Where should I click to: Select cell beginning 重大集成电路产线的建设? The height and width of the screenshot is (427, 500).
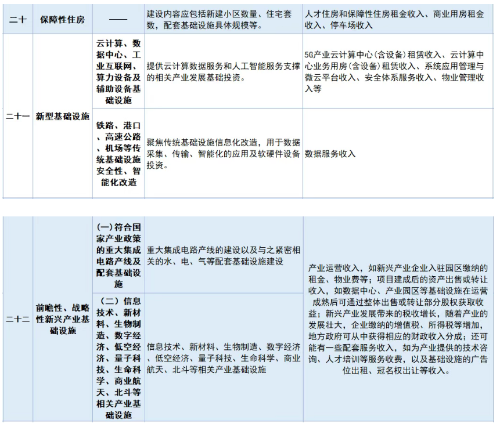click(224, 255)
